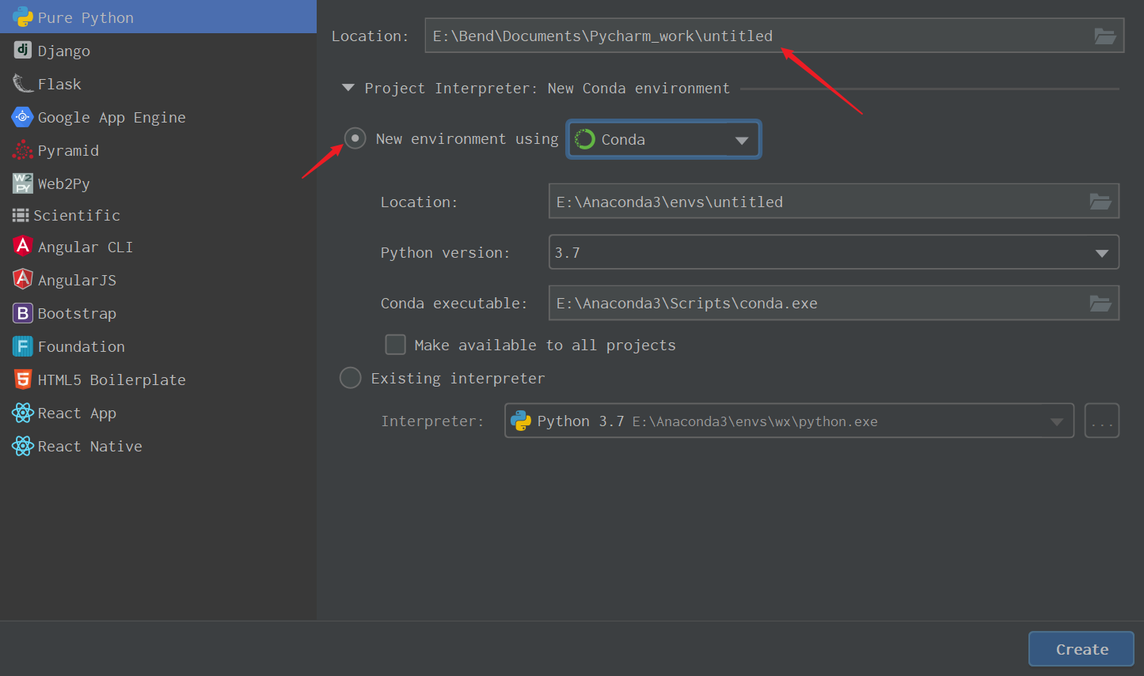Click the Django project icon
1144x676 pixels.
23,50
